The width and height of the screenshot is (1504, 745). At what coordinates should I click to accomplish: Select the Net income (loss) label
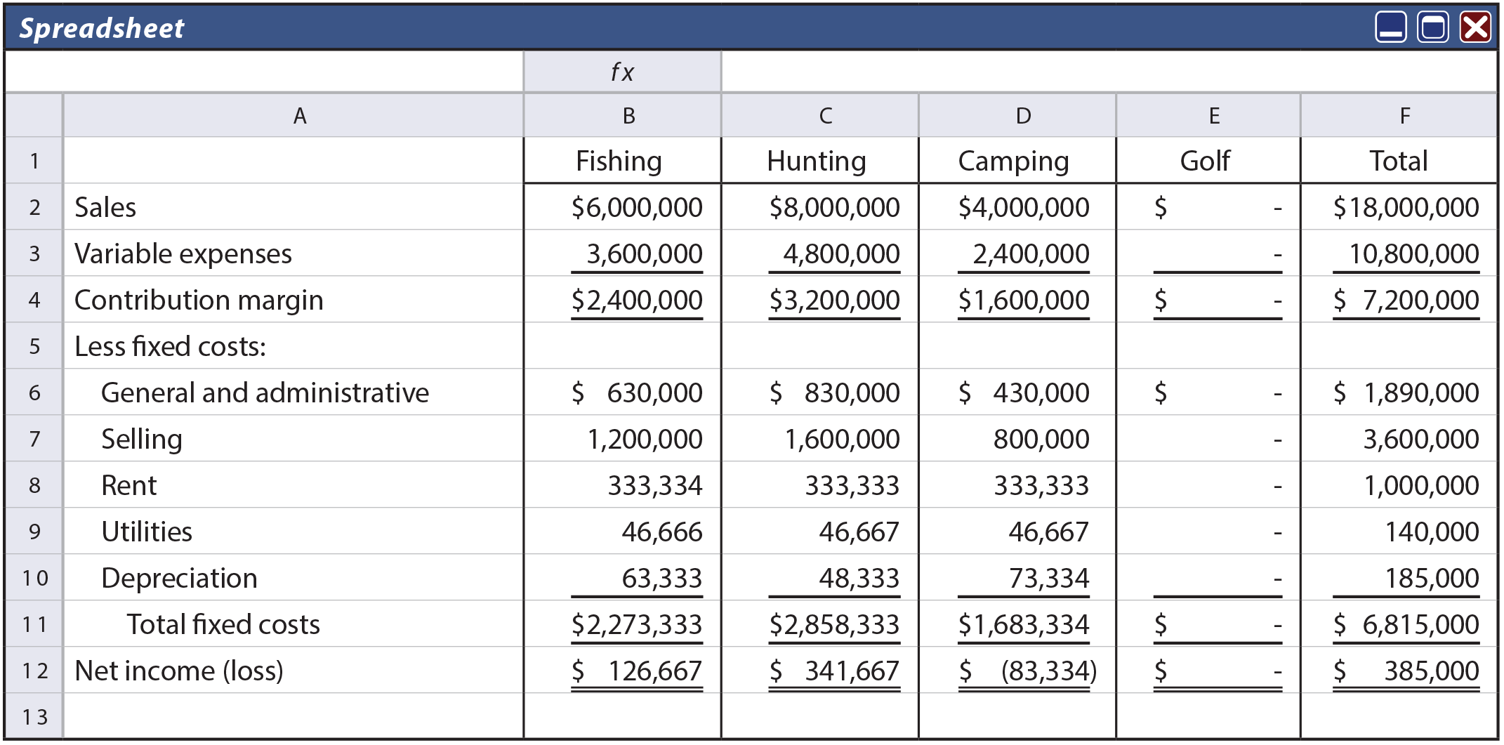pyautogui.click(x=293, y=671)
